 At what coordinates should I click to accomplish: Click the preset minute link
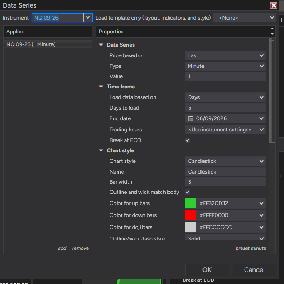click(x=251, y=248)
